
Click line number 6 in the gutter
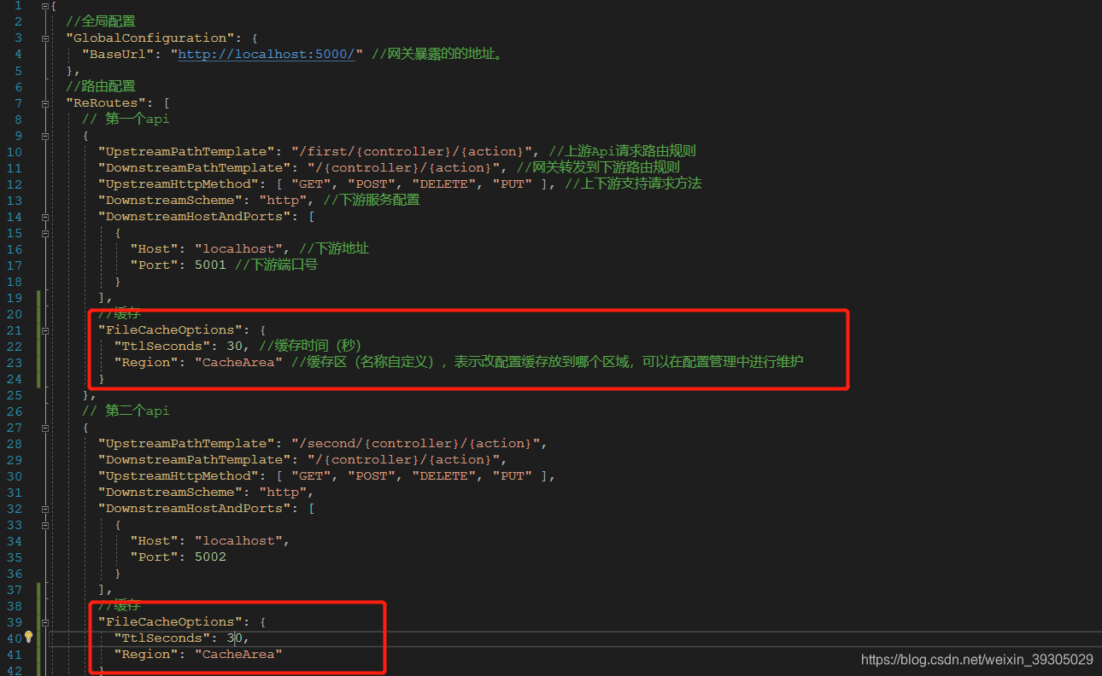(18, 86)
